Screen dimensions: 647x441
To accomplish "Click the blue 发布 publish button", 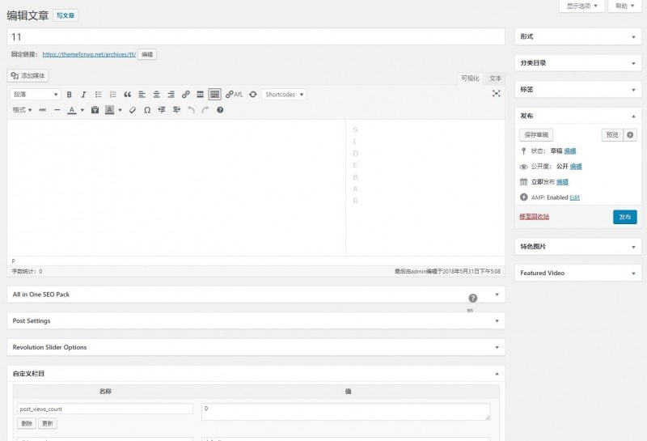I will click(x=624, y=217).
